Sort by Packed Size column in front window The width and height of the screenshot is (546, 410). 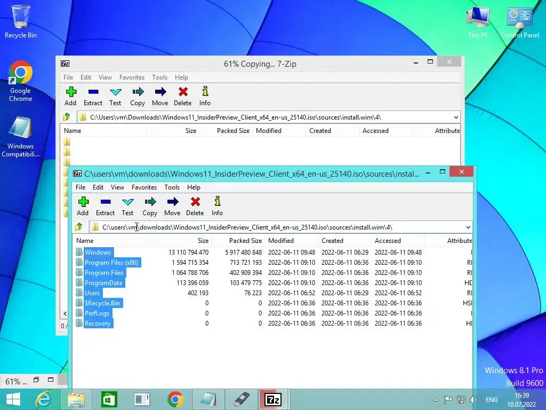pos(238,241)
